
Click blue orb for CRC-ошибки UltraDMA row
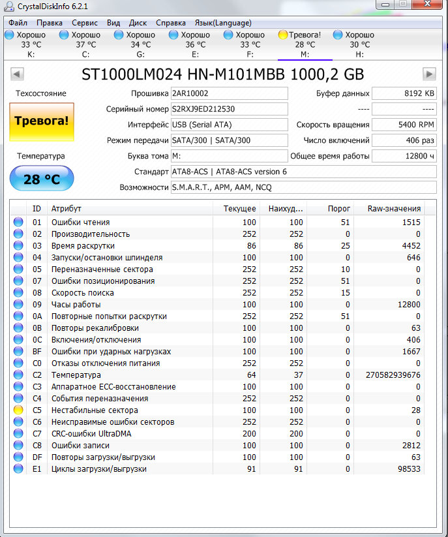(18, 433)
